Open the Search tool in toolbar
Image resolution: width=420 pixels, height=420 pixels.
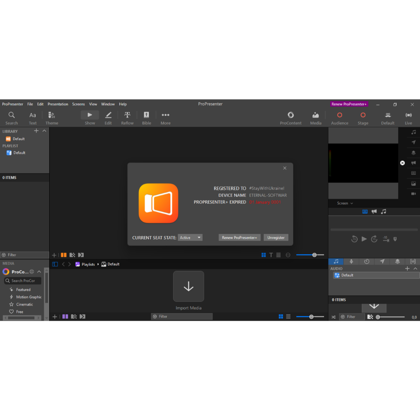coord(11,118)
